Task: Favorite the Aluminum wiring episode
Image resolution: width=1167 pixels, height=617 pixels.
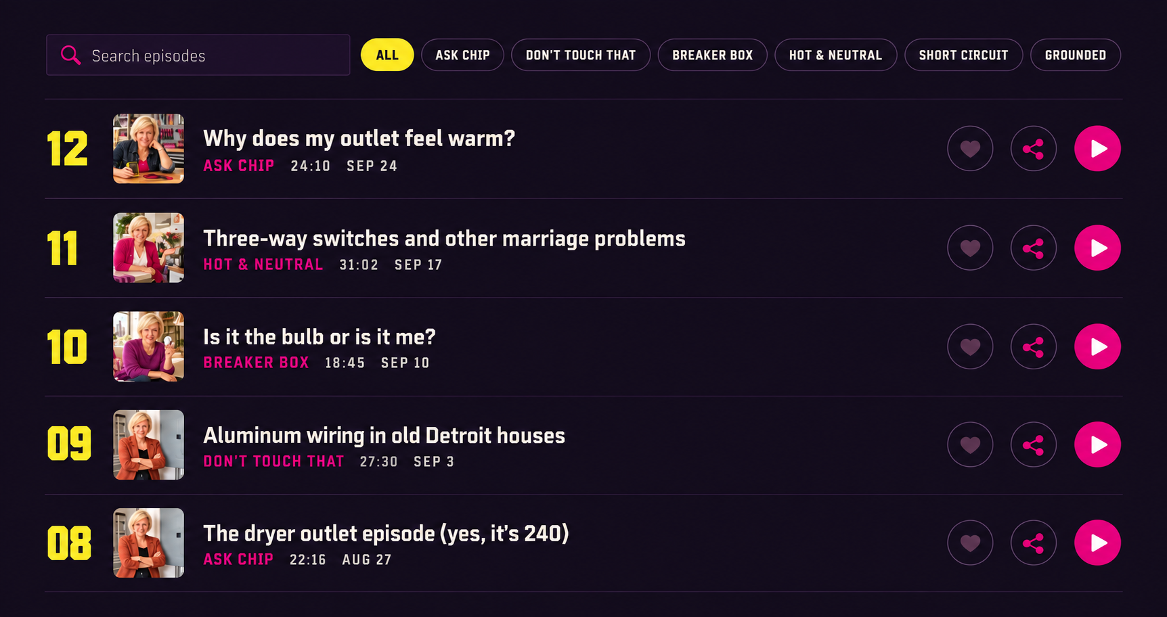Action: pyautogui.click(x=970, y=444)
